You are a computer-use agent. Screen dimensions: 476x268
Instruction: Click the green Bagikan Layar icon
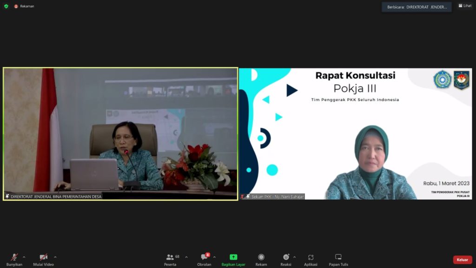point(233,257)
